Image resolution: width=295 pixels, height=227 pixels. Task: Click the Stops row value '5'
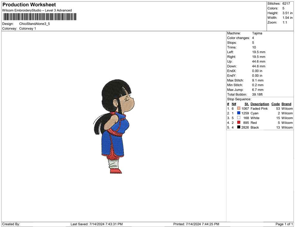click(253, 43)
